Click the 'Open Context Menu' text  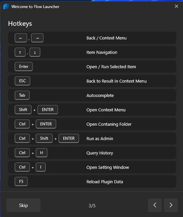point(106,110)
